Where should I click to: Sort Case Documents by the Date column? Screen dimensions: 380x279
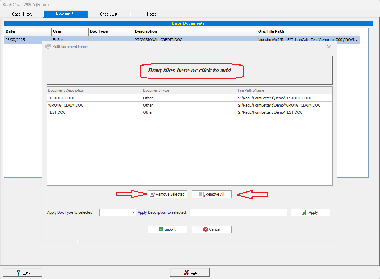pyautogui.click(x=28, y=32)
